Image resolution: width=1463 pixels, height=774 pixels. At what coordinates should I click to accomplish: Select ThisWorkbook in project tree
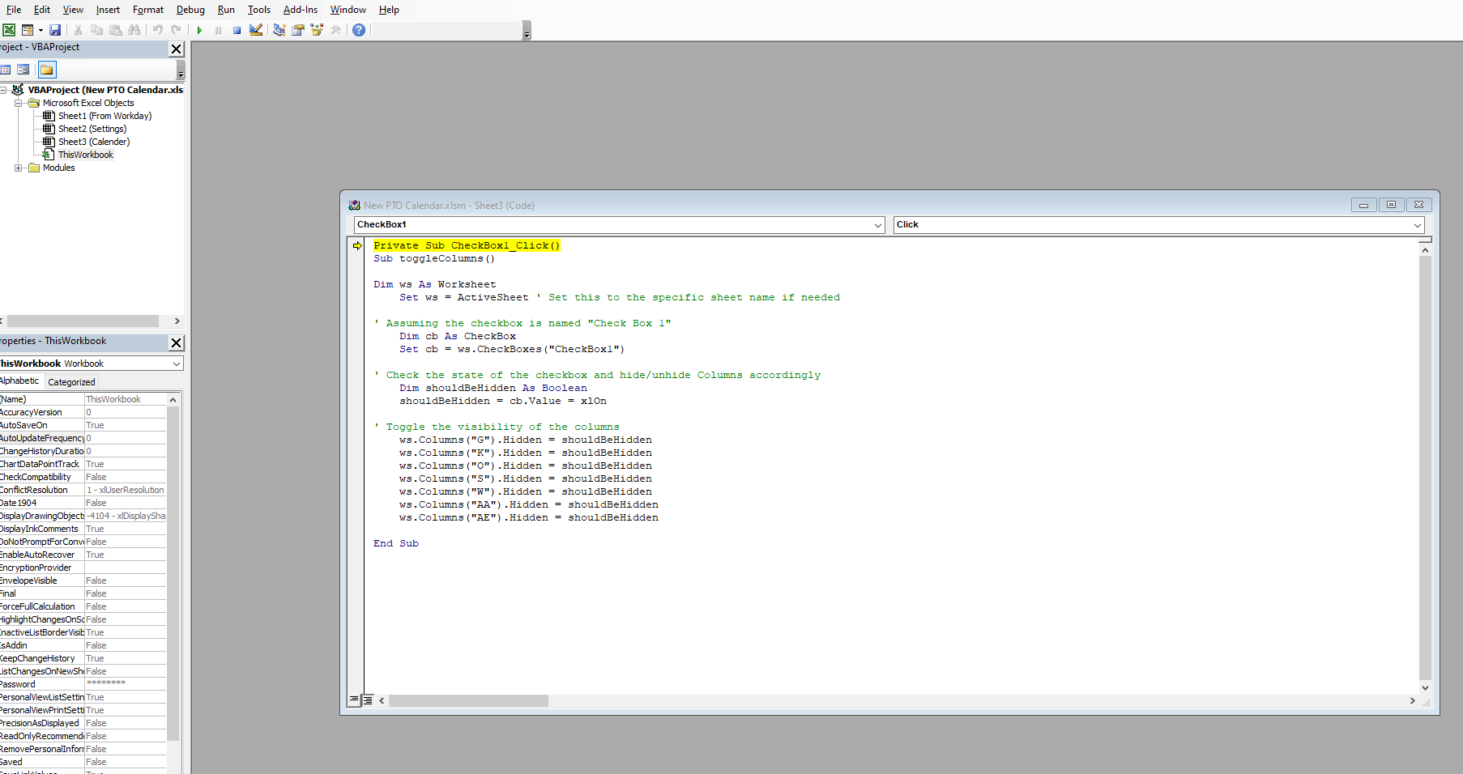coord(85,155)
